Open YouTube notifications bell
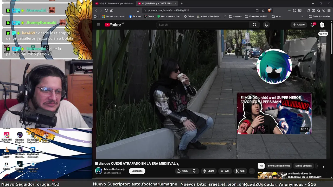333x187 pixels. (x=312, y=25)
